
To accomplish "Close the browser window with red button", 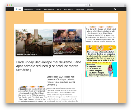I will pos(8,5).
